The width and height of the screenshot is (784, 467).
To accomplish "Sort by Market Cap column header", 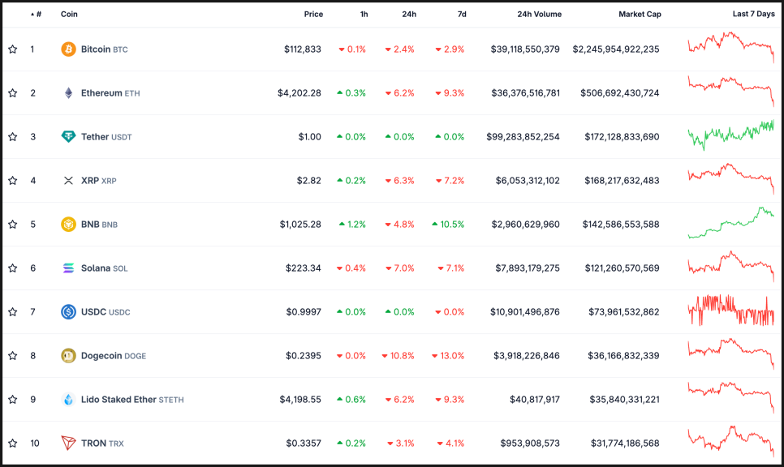I will [640, 14].
